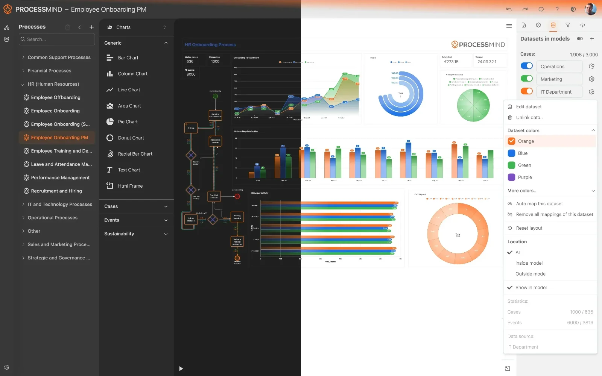Add a dataset with plus icon
This screenshot has height=376, width=602.
[592, 39]
